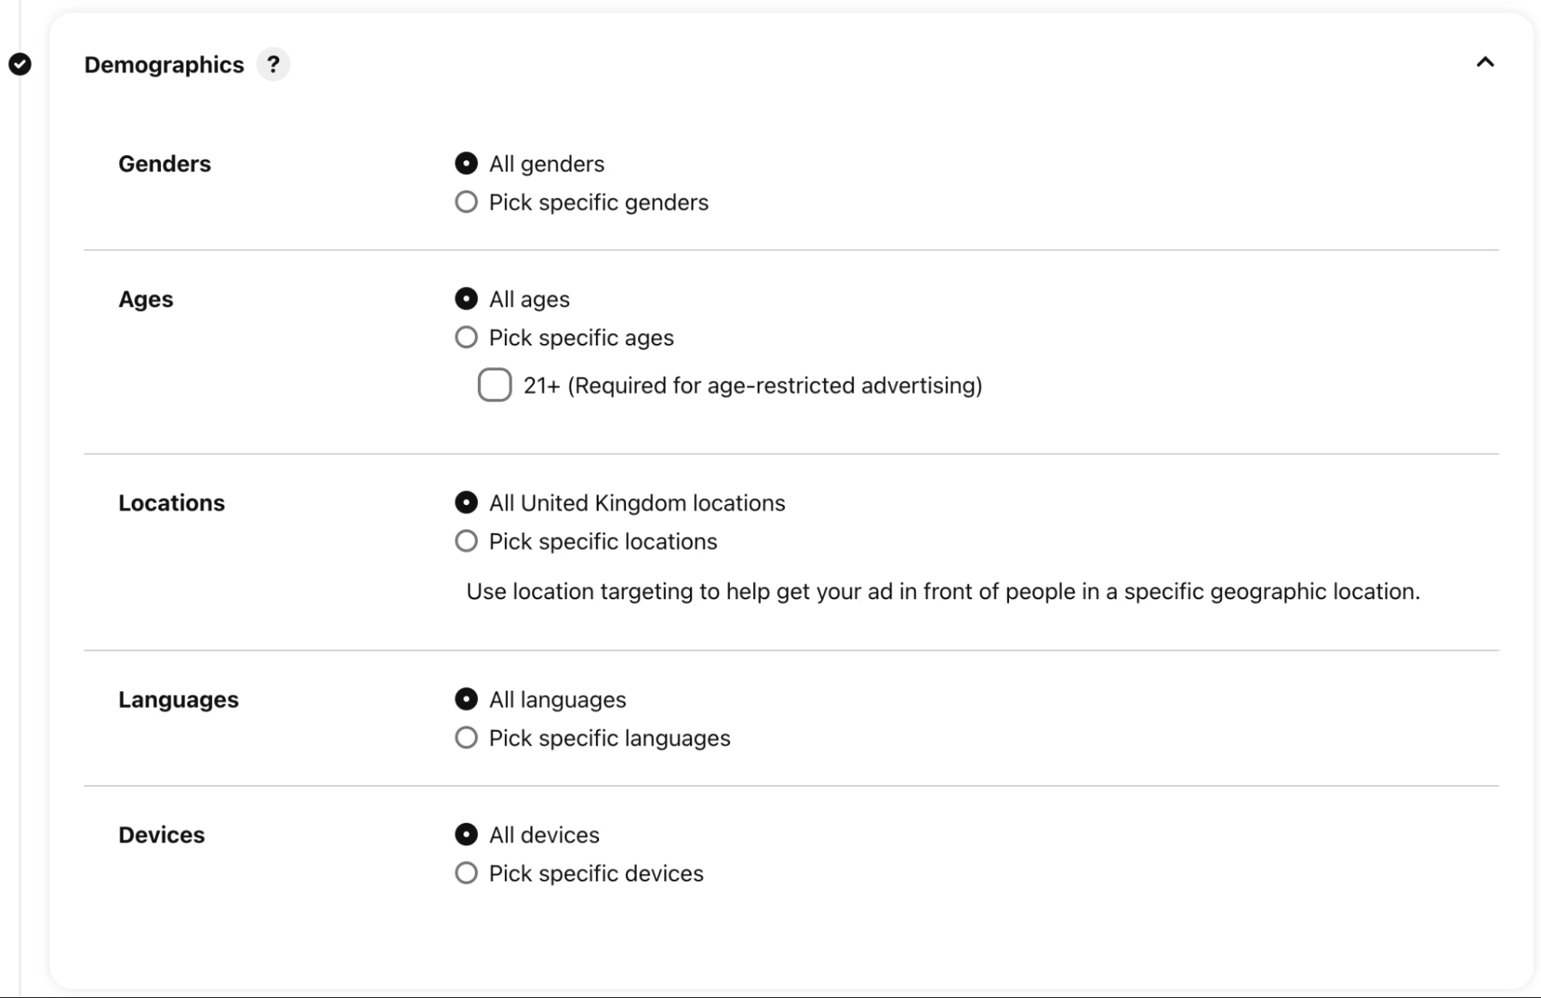Choose Pick specific genders
This screenshot has width=1541, height=998.
click(466, 202)
